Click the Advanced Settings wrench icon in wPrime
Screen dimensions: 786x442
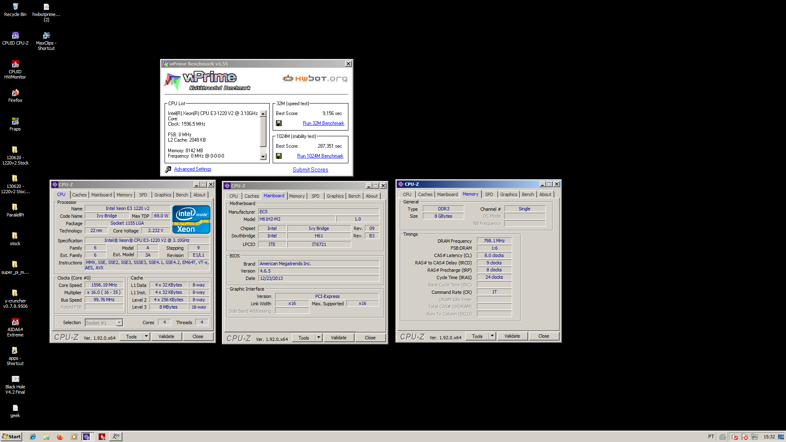pos(168,169)
